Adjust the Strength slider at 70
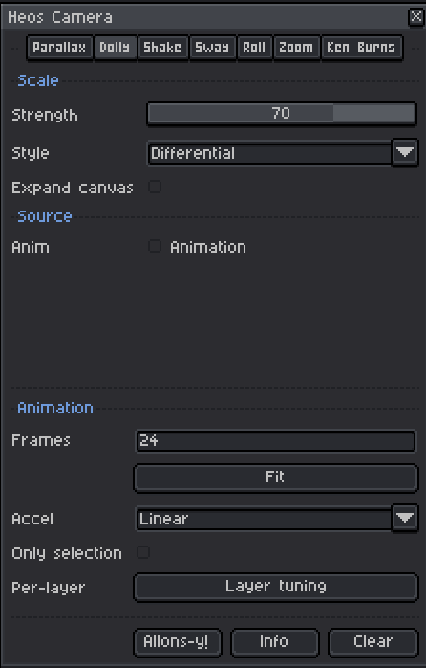 282,113
